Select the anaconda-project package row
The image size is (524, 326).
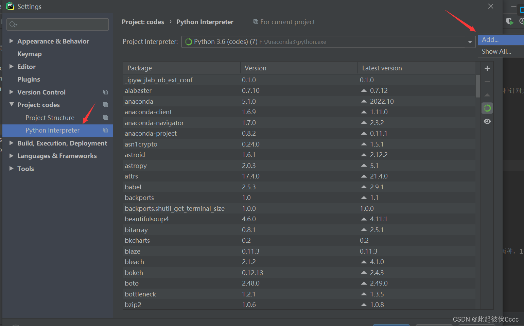coord(299,133)
